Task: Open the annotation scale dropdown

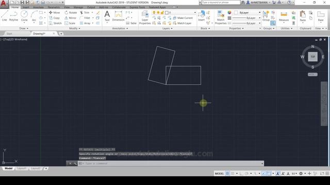Action: point(294,174)
